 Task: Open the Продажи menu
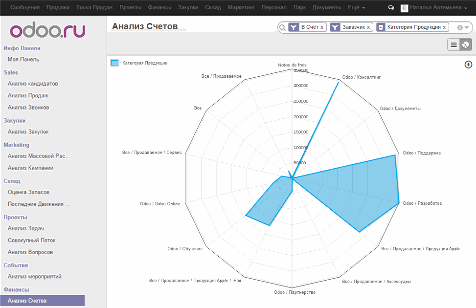click(58, 7)
